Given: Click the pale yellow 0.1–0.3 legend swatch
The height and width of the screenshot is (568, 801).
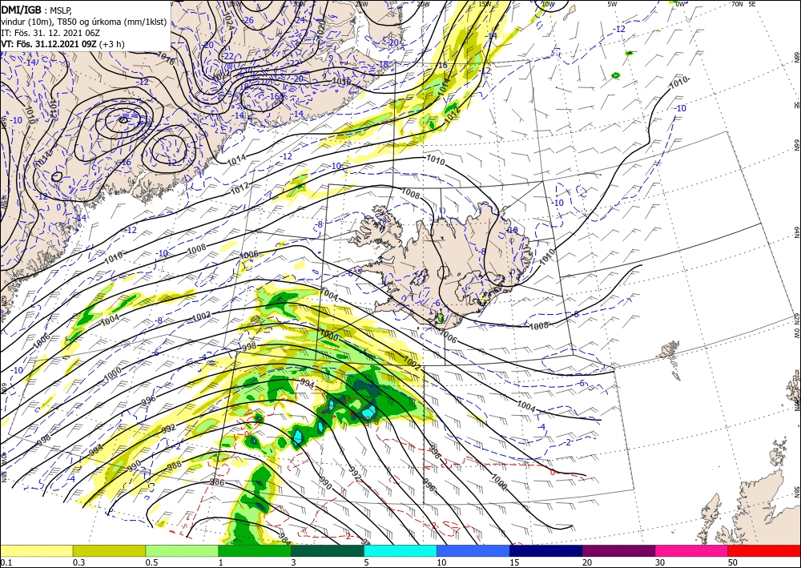Looking at the screenshot, I should (36, 550).
